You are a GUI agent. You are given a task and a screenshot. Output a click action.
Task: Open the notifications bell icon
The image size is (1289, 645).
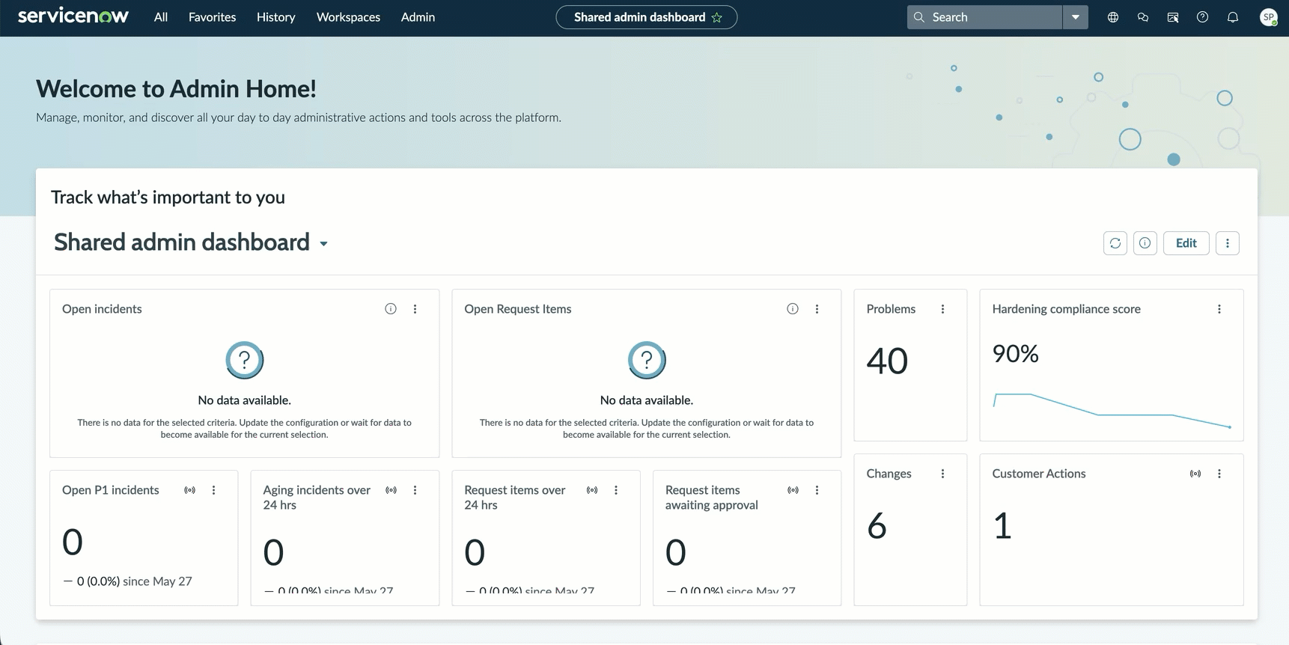tap(1233, 17)
